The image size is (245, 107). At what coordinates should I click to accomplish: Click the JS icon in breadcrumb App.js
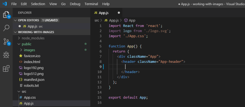tap(106, 20)
